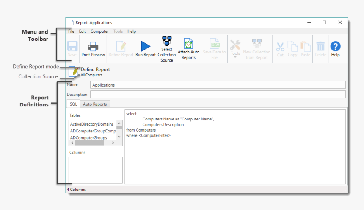Select ADComputerGroups table entry
This screenshot has width=364, height=210.
pyautogui.click(x=88, y=137)
